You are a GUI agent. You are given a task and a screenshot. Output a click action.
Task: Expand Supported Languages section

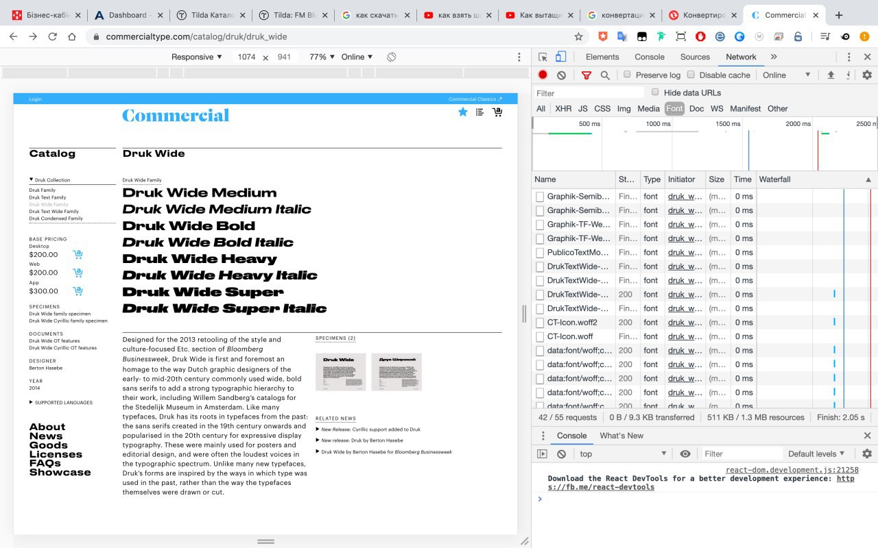pos(60,403)
